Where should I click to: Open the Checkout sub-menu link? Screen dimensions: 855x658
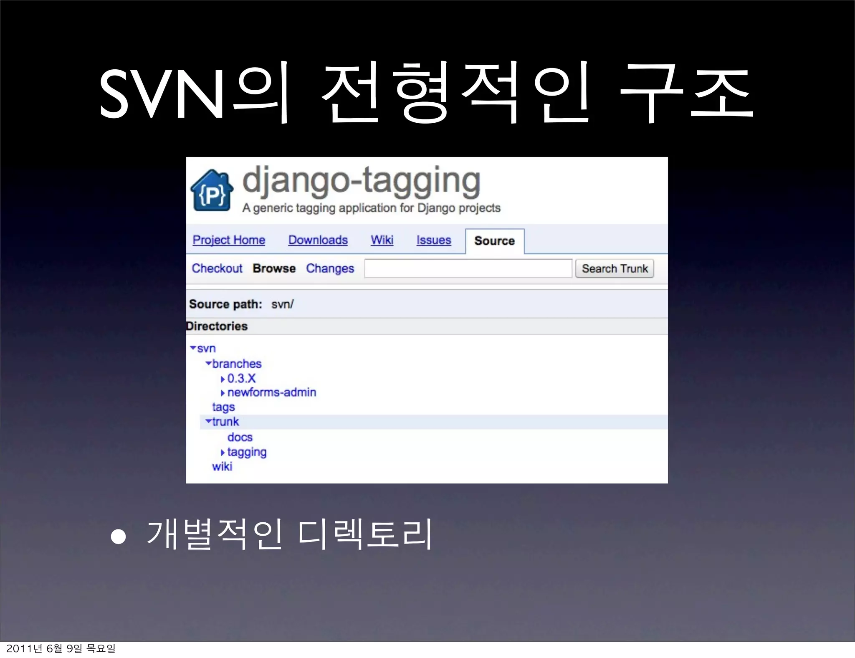pos(217,268)
